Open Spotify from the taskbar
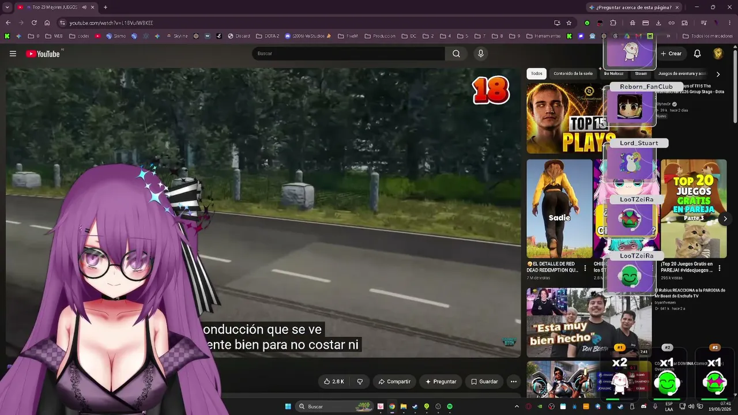Screen dimensions: 738x415 450,406
